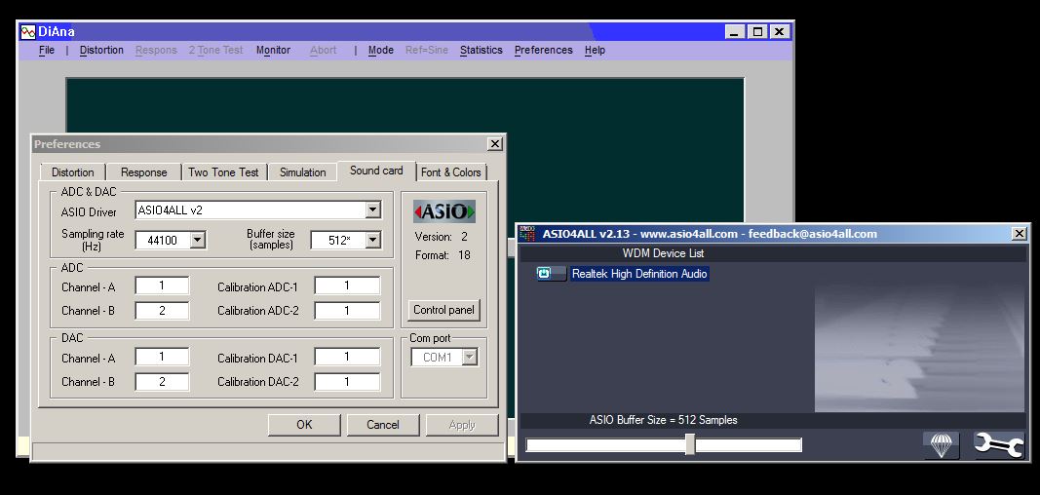Click the Calibration ADC-2 field

(347, 310)
